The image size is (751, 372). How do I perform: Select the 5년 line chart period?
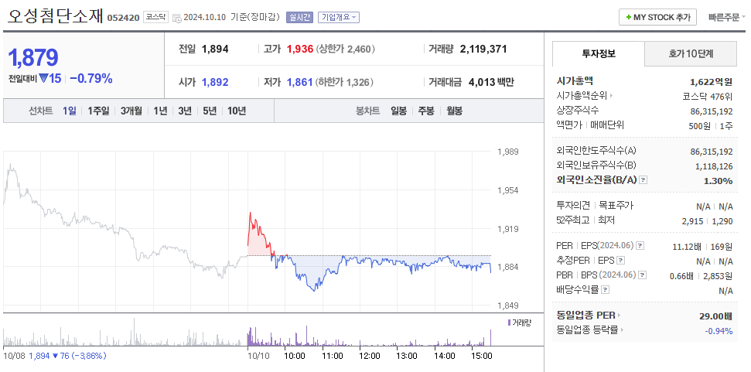click(210, 111)
